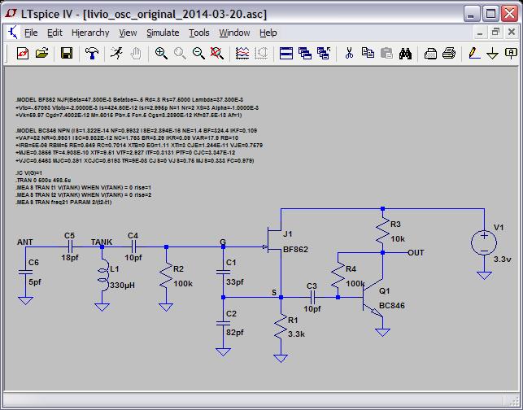Click the .MODEL BF862 NJF directive line
The height and width of the screenshot is (410, 523).
point(129,99)
